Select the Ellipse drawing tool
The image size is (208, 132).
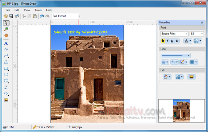pyautogui.click(x=6, y=74)
